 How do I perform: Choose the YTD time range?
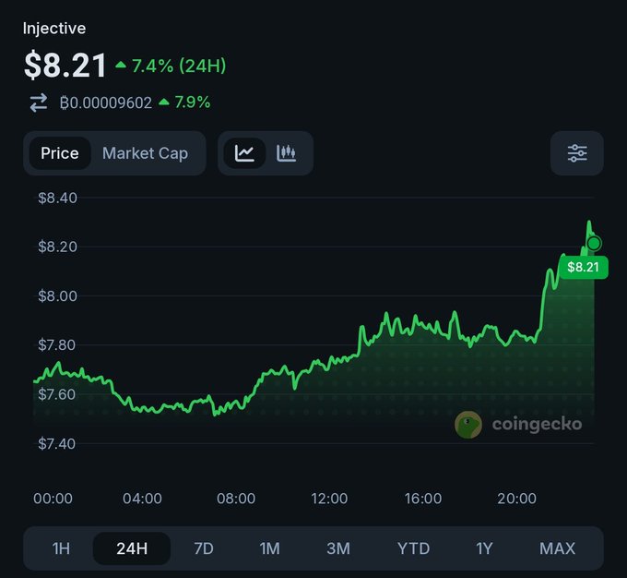coord(413,548)
